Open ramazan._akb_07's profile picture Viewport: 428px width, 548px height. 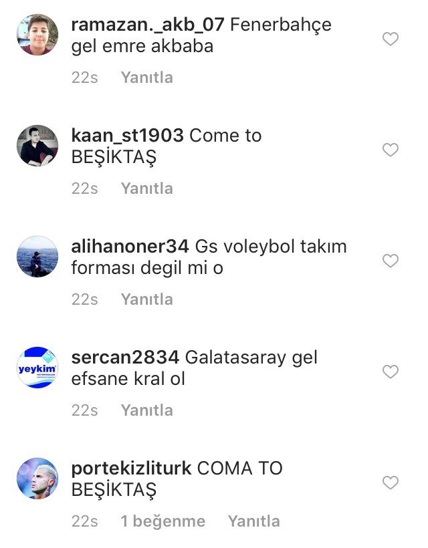tap(37, 35)
